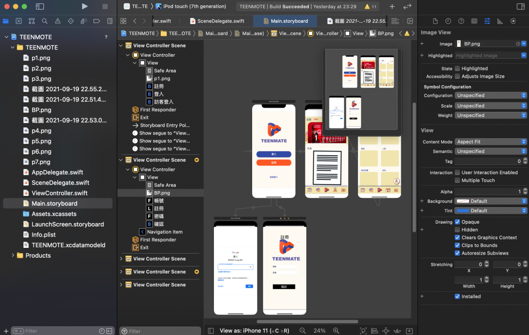Open the Library with the plus button
The height and width of the screenshot is (335, 529).
tap(392, 6)
